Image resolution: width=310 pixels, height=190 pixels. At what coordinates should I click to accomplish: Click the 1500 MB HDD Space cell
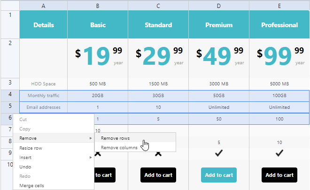(x=158, y=84)
